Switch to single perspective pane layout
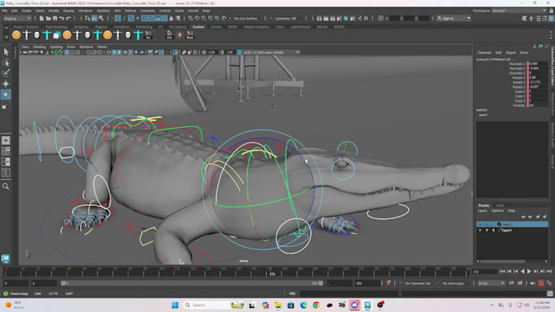 6,141
